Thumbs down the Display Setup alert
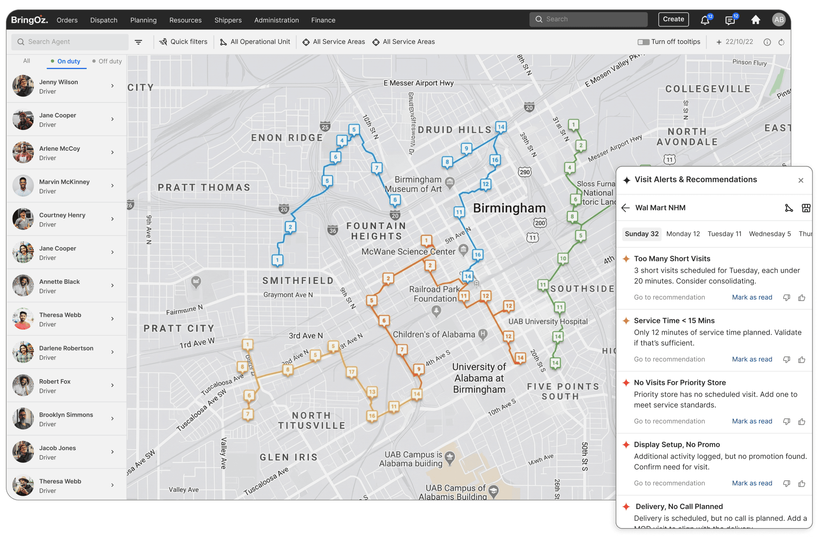This screenshot has width=824, height=540. 787,484
